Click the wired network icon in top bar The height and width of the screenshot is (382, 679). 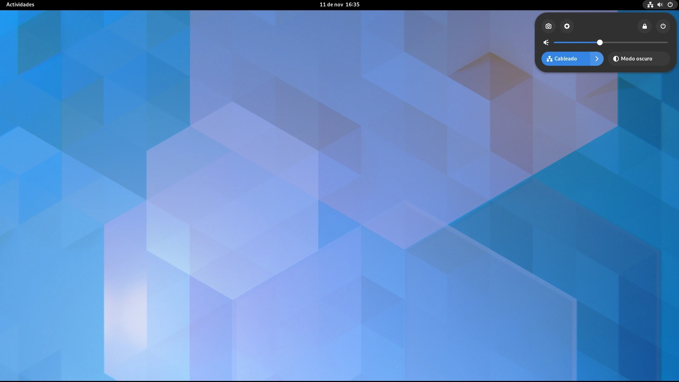tap(650, 5)
